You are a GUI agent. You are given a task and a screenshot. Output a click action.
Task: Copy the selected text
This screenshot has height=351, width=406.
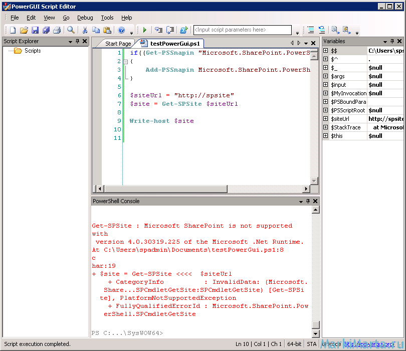click(x=96, y=30)
